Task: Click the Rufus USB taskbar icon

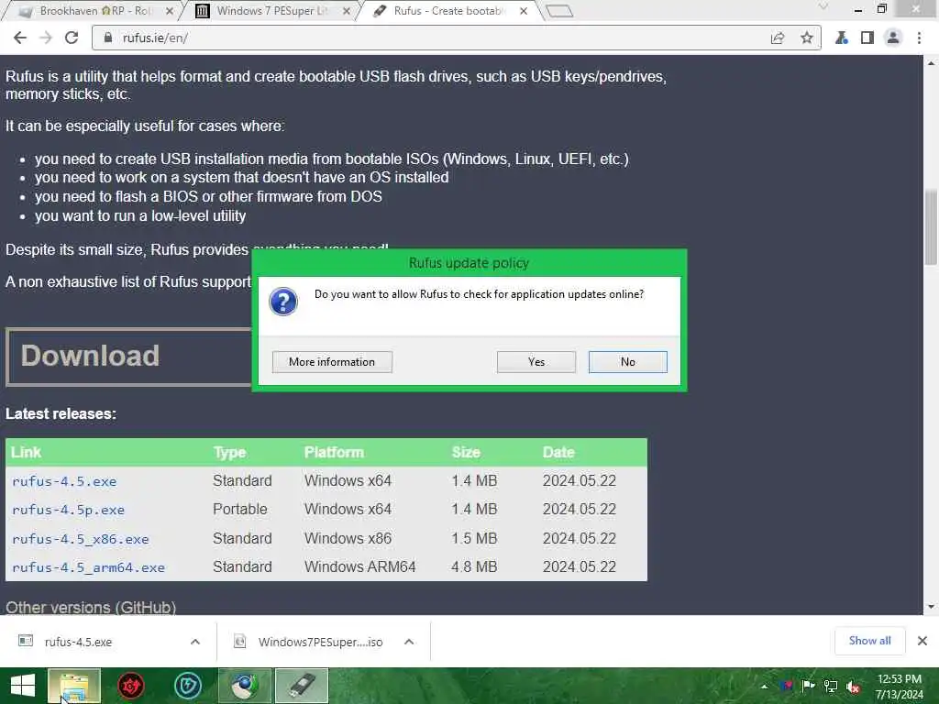Action: (301, 686)
